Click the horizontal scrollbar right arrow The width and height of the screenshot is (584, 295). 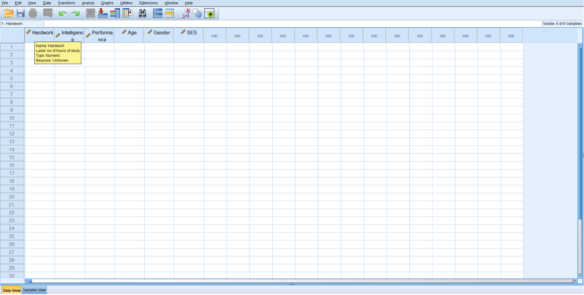click(575, 281)
